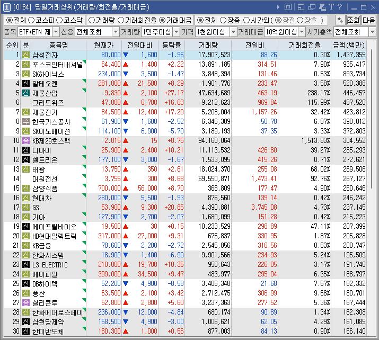Screen dimensions: 379x340
Task: Click the green 신 badge of KB금융
Action: point(26,245)
